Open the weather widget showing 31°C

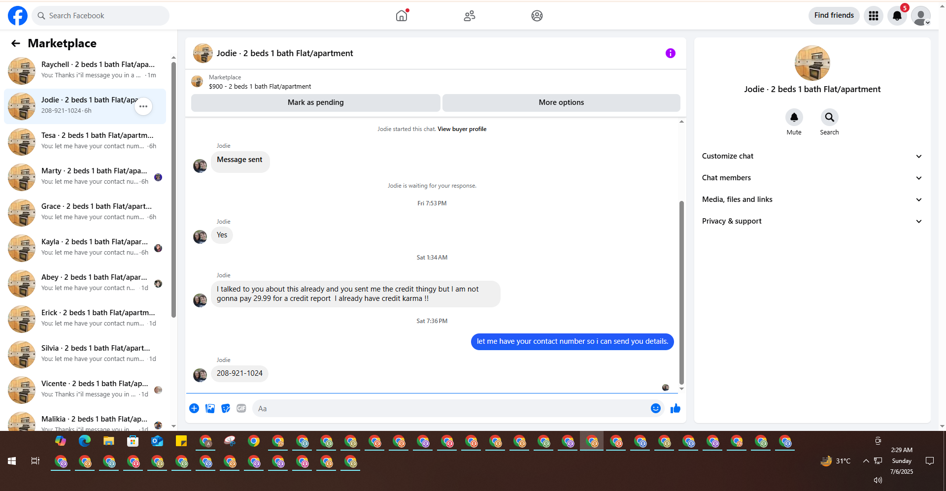pos(836,461)
